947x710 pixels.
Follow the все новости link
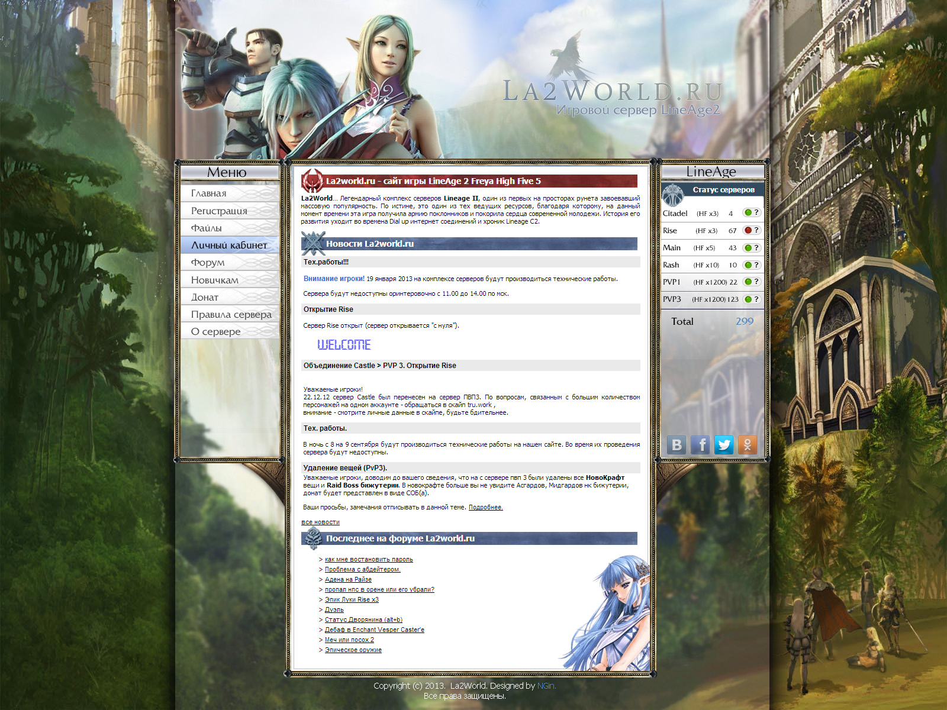point(320,522)
